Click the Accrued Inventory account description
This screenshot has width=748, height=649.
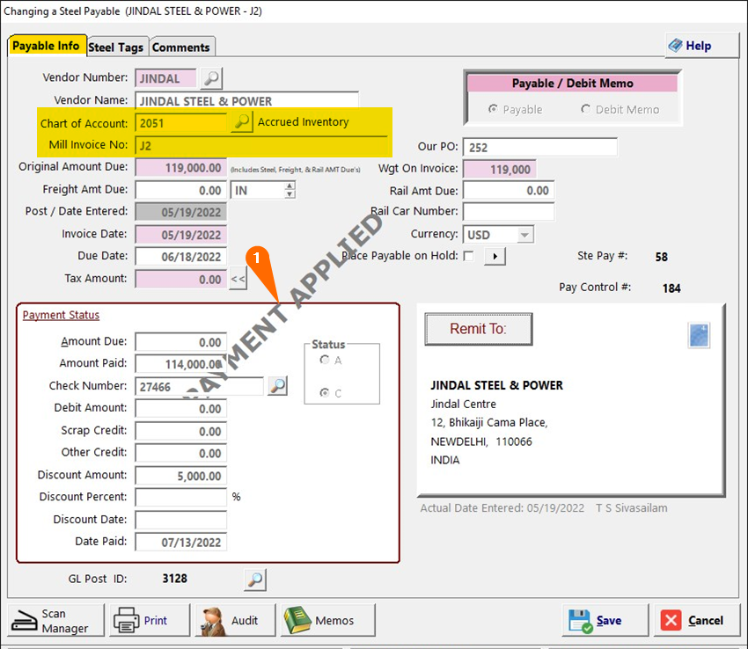click(x=304, y=122)
